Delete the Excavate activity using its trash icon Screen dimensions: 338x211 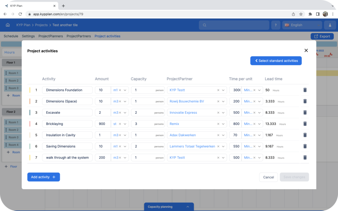coord(305,112)
